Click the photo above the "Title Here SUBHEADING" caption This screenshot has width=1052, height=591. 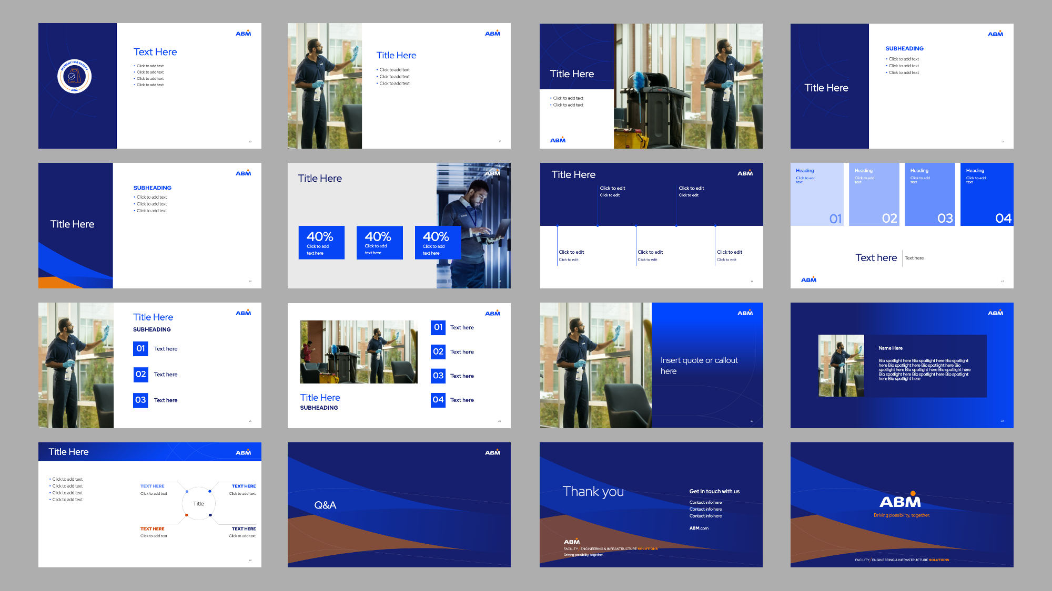click(359, 352)
